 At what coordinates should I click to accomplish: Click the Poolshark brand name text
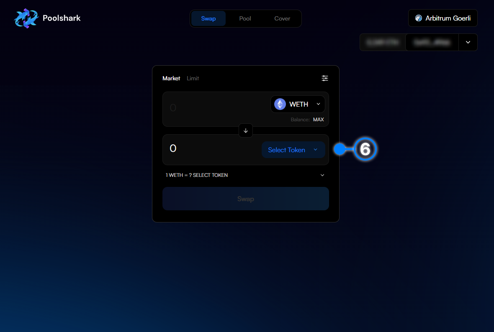click(x=62, y=18)
